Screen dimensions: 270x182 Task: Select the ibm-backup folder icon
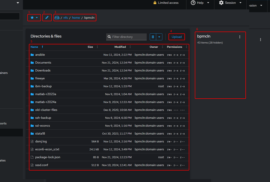click(x=32, y=86)
